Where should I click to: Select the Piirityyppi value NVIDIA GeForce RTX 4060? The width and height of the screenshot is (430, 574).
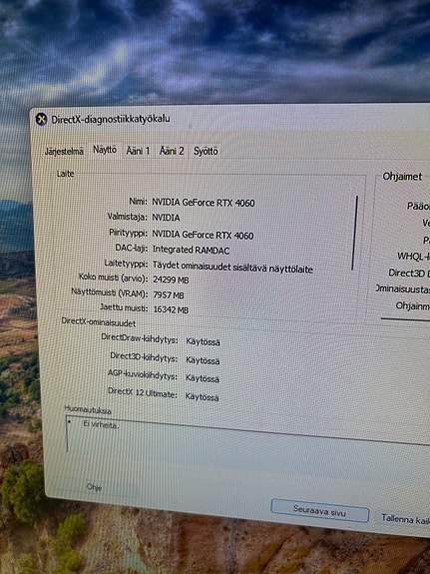click(203, 235)
